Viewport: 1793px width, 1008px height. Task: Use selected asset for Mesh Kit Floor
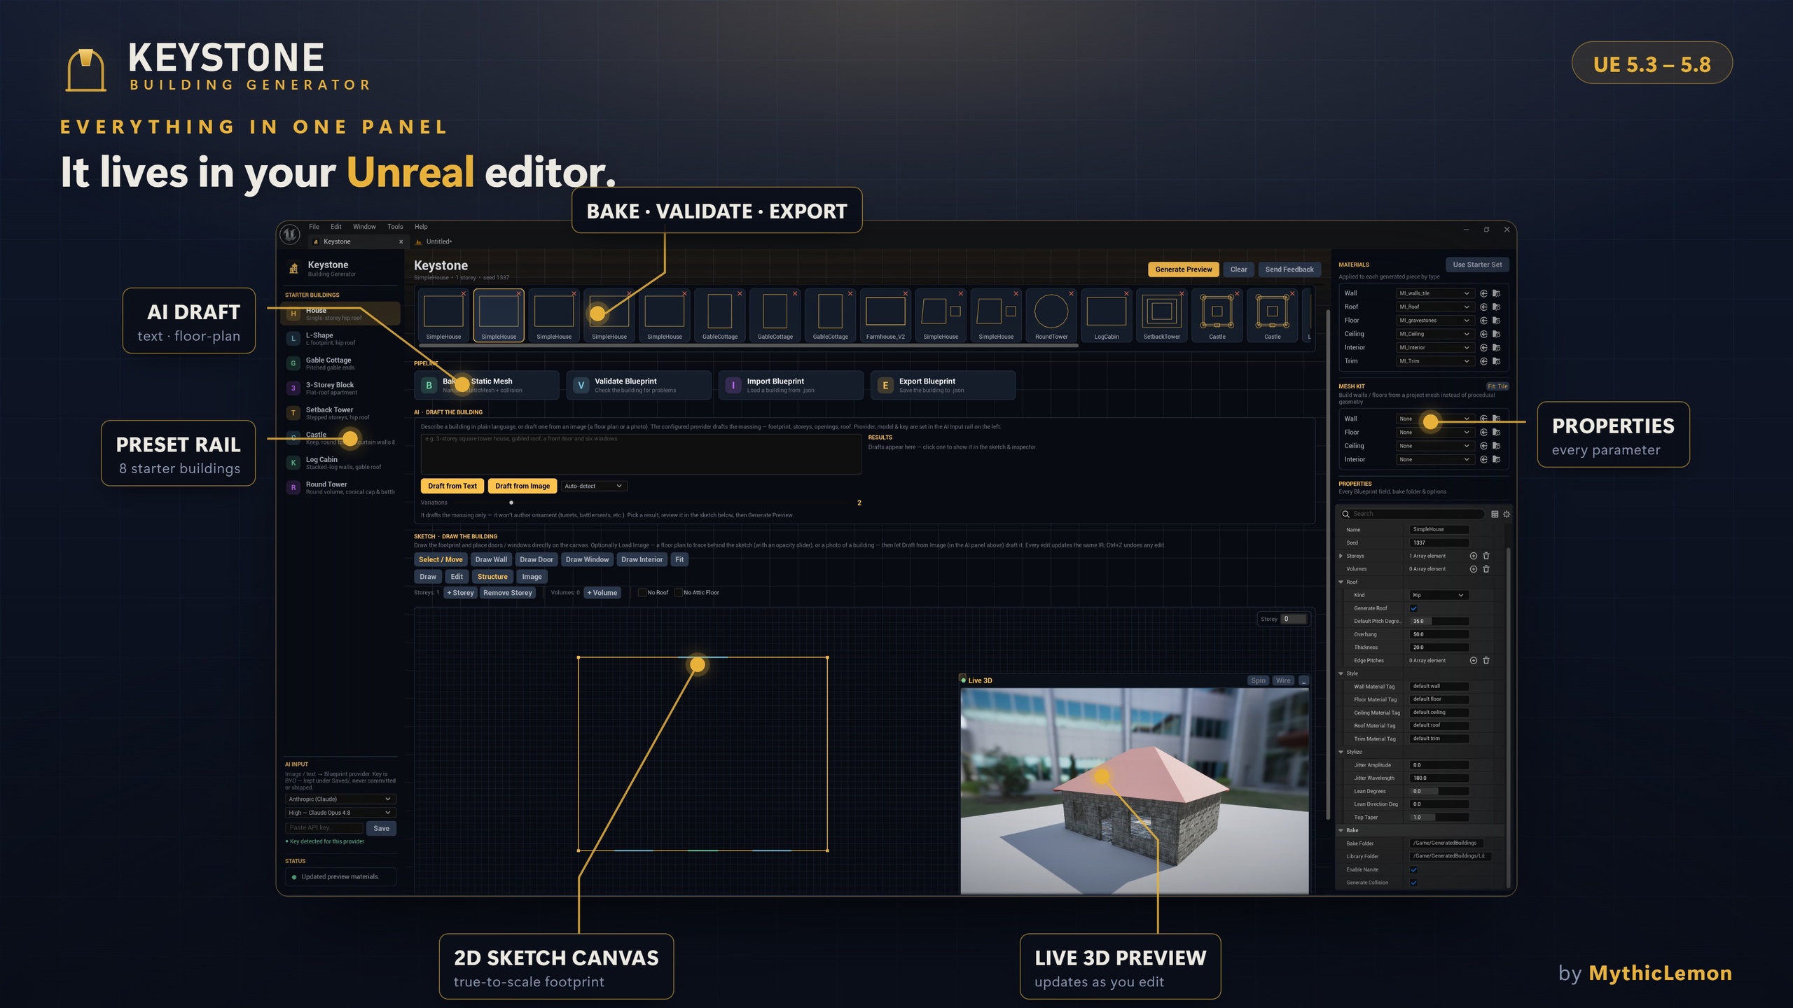(1483, 433)
